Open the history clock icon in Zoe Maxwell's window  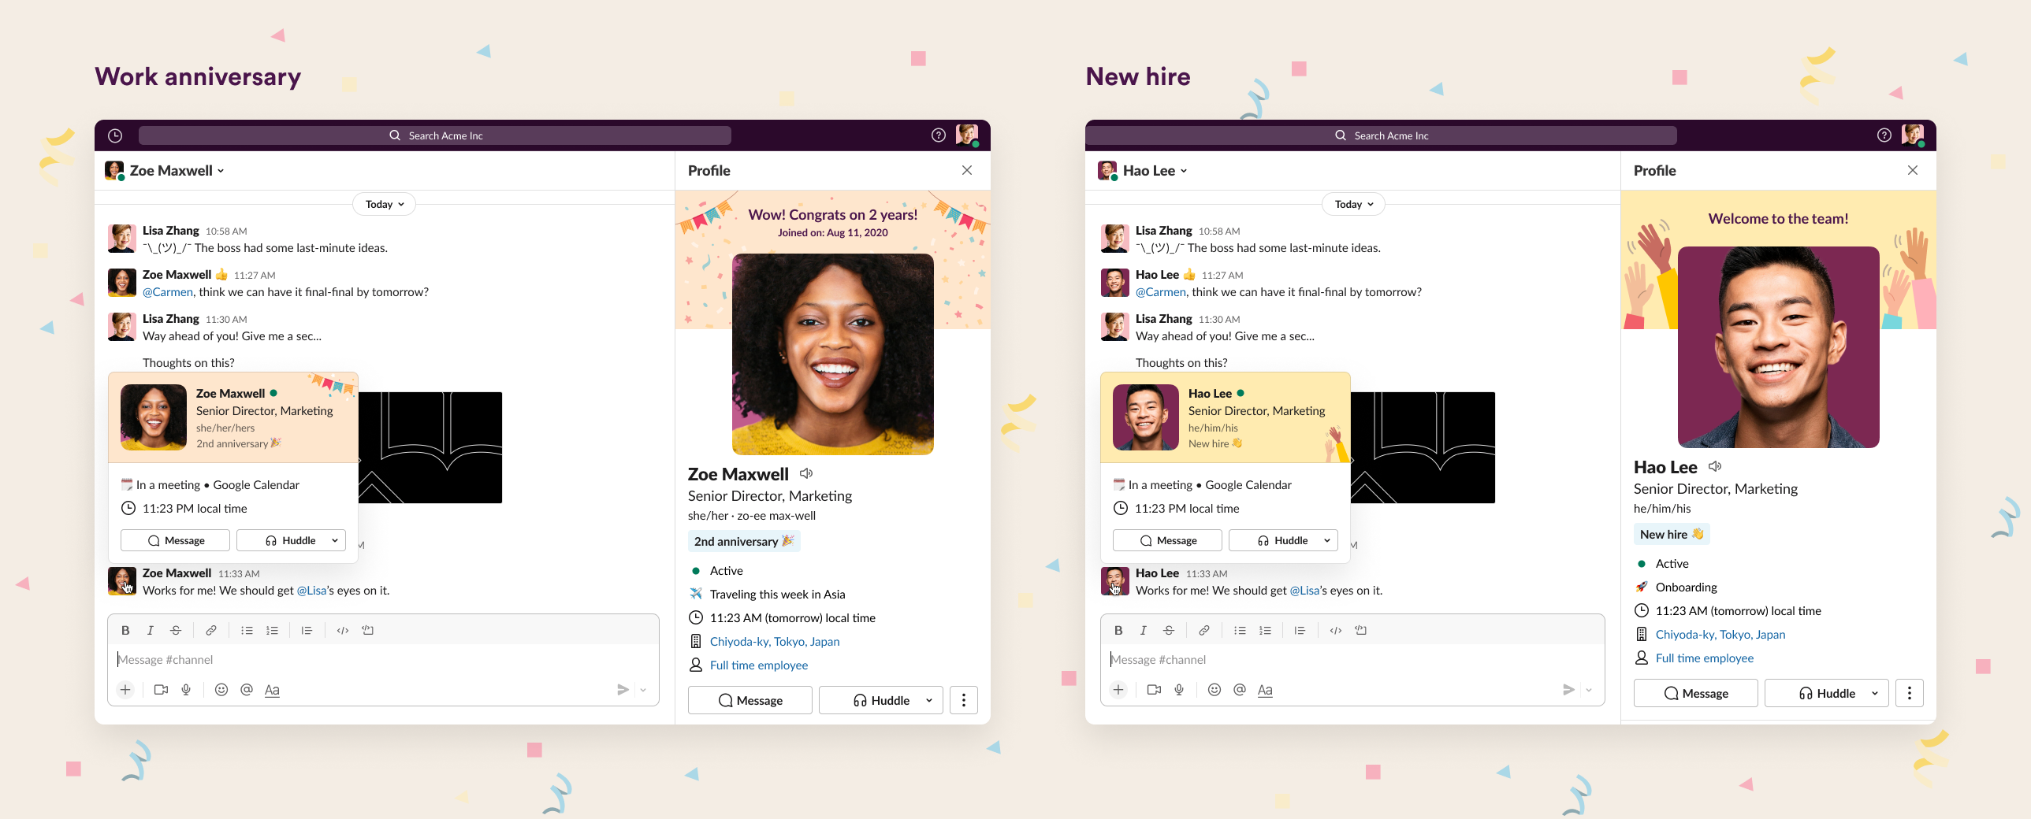coord(115,135)
